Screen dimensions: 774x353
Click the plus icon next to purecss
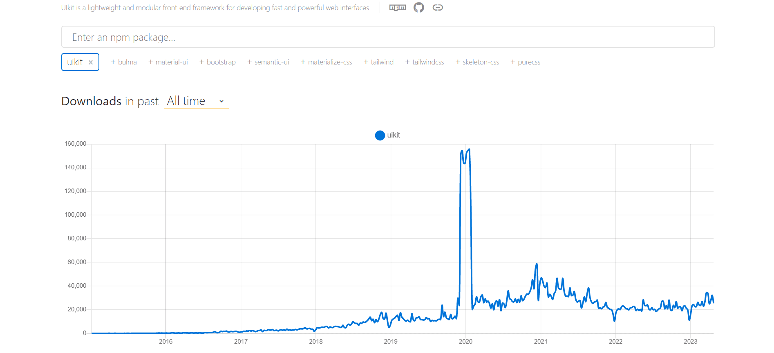[x=512, y=62]
